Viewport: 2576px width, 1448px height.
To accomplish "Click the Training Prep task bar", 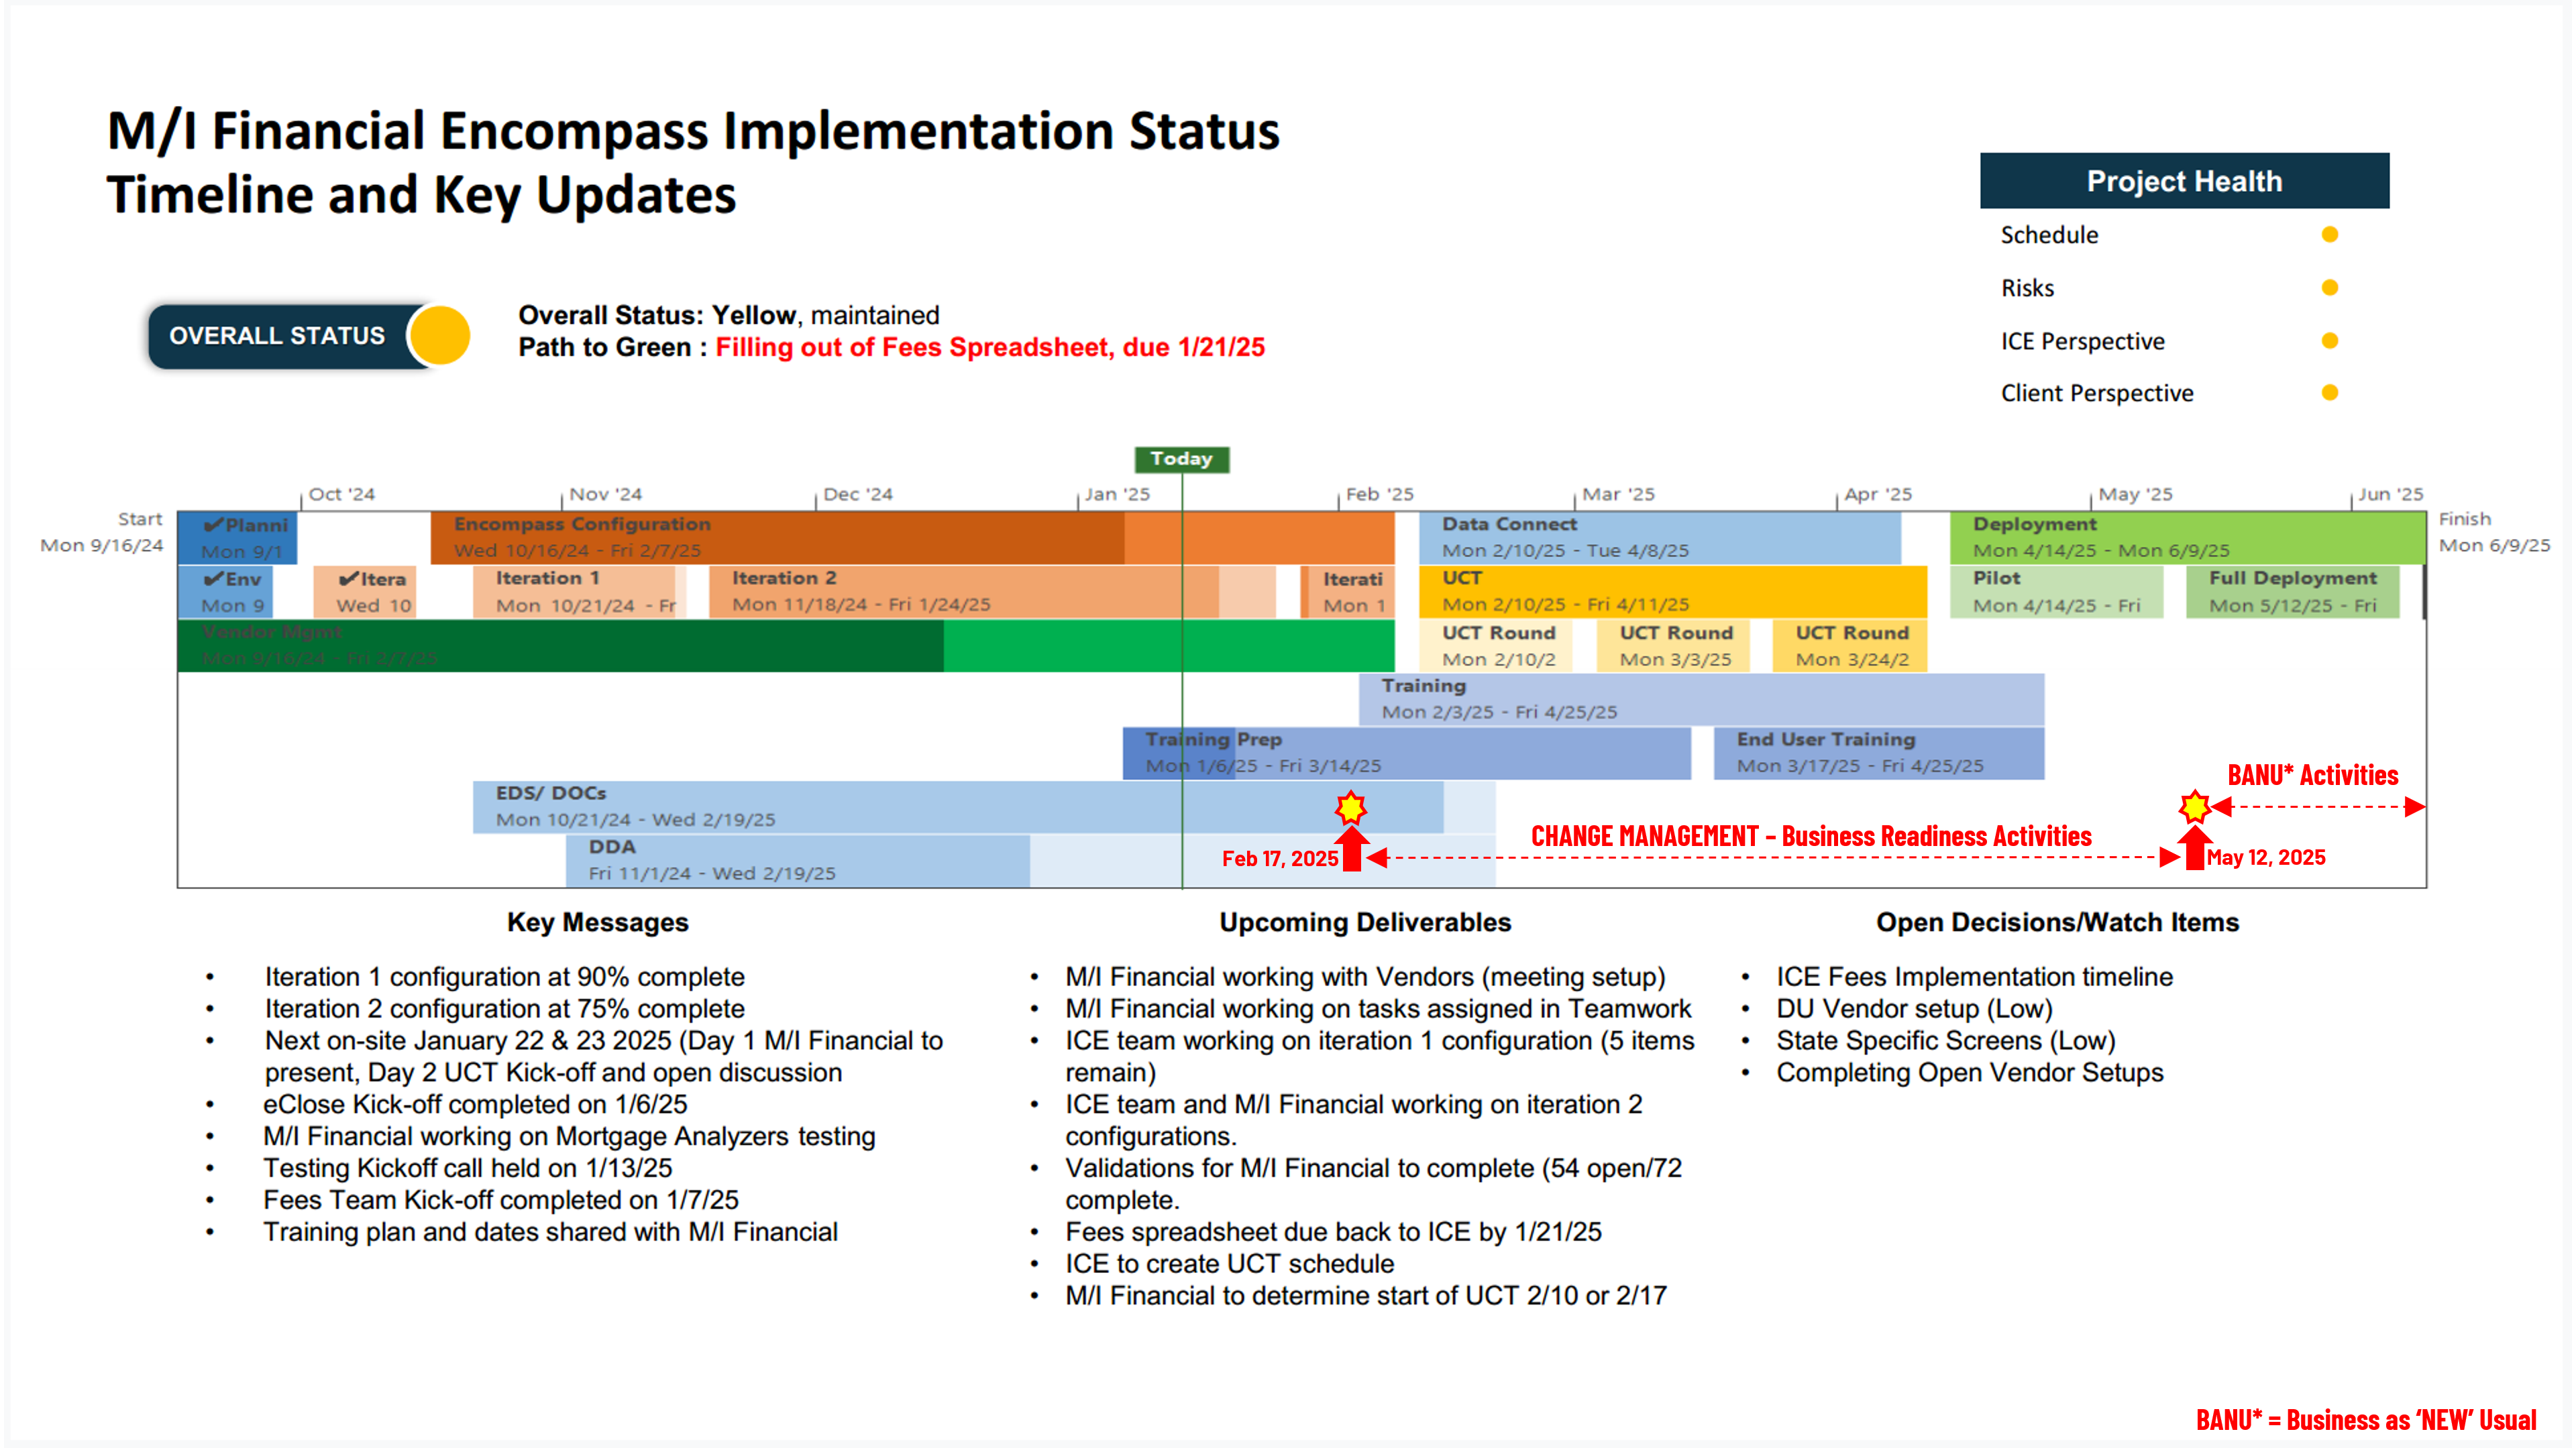I will pyautogui.click(x=1406, y=753).
